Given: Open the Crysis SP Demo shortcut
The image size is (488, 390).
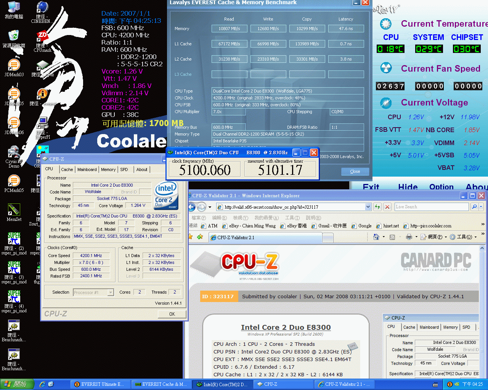Looking at the screenshot, I should tap(14, 157).
